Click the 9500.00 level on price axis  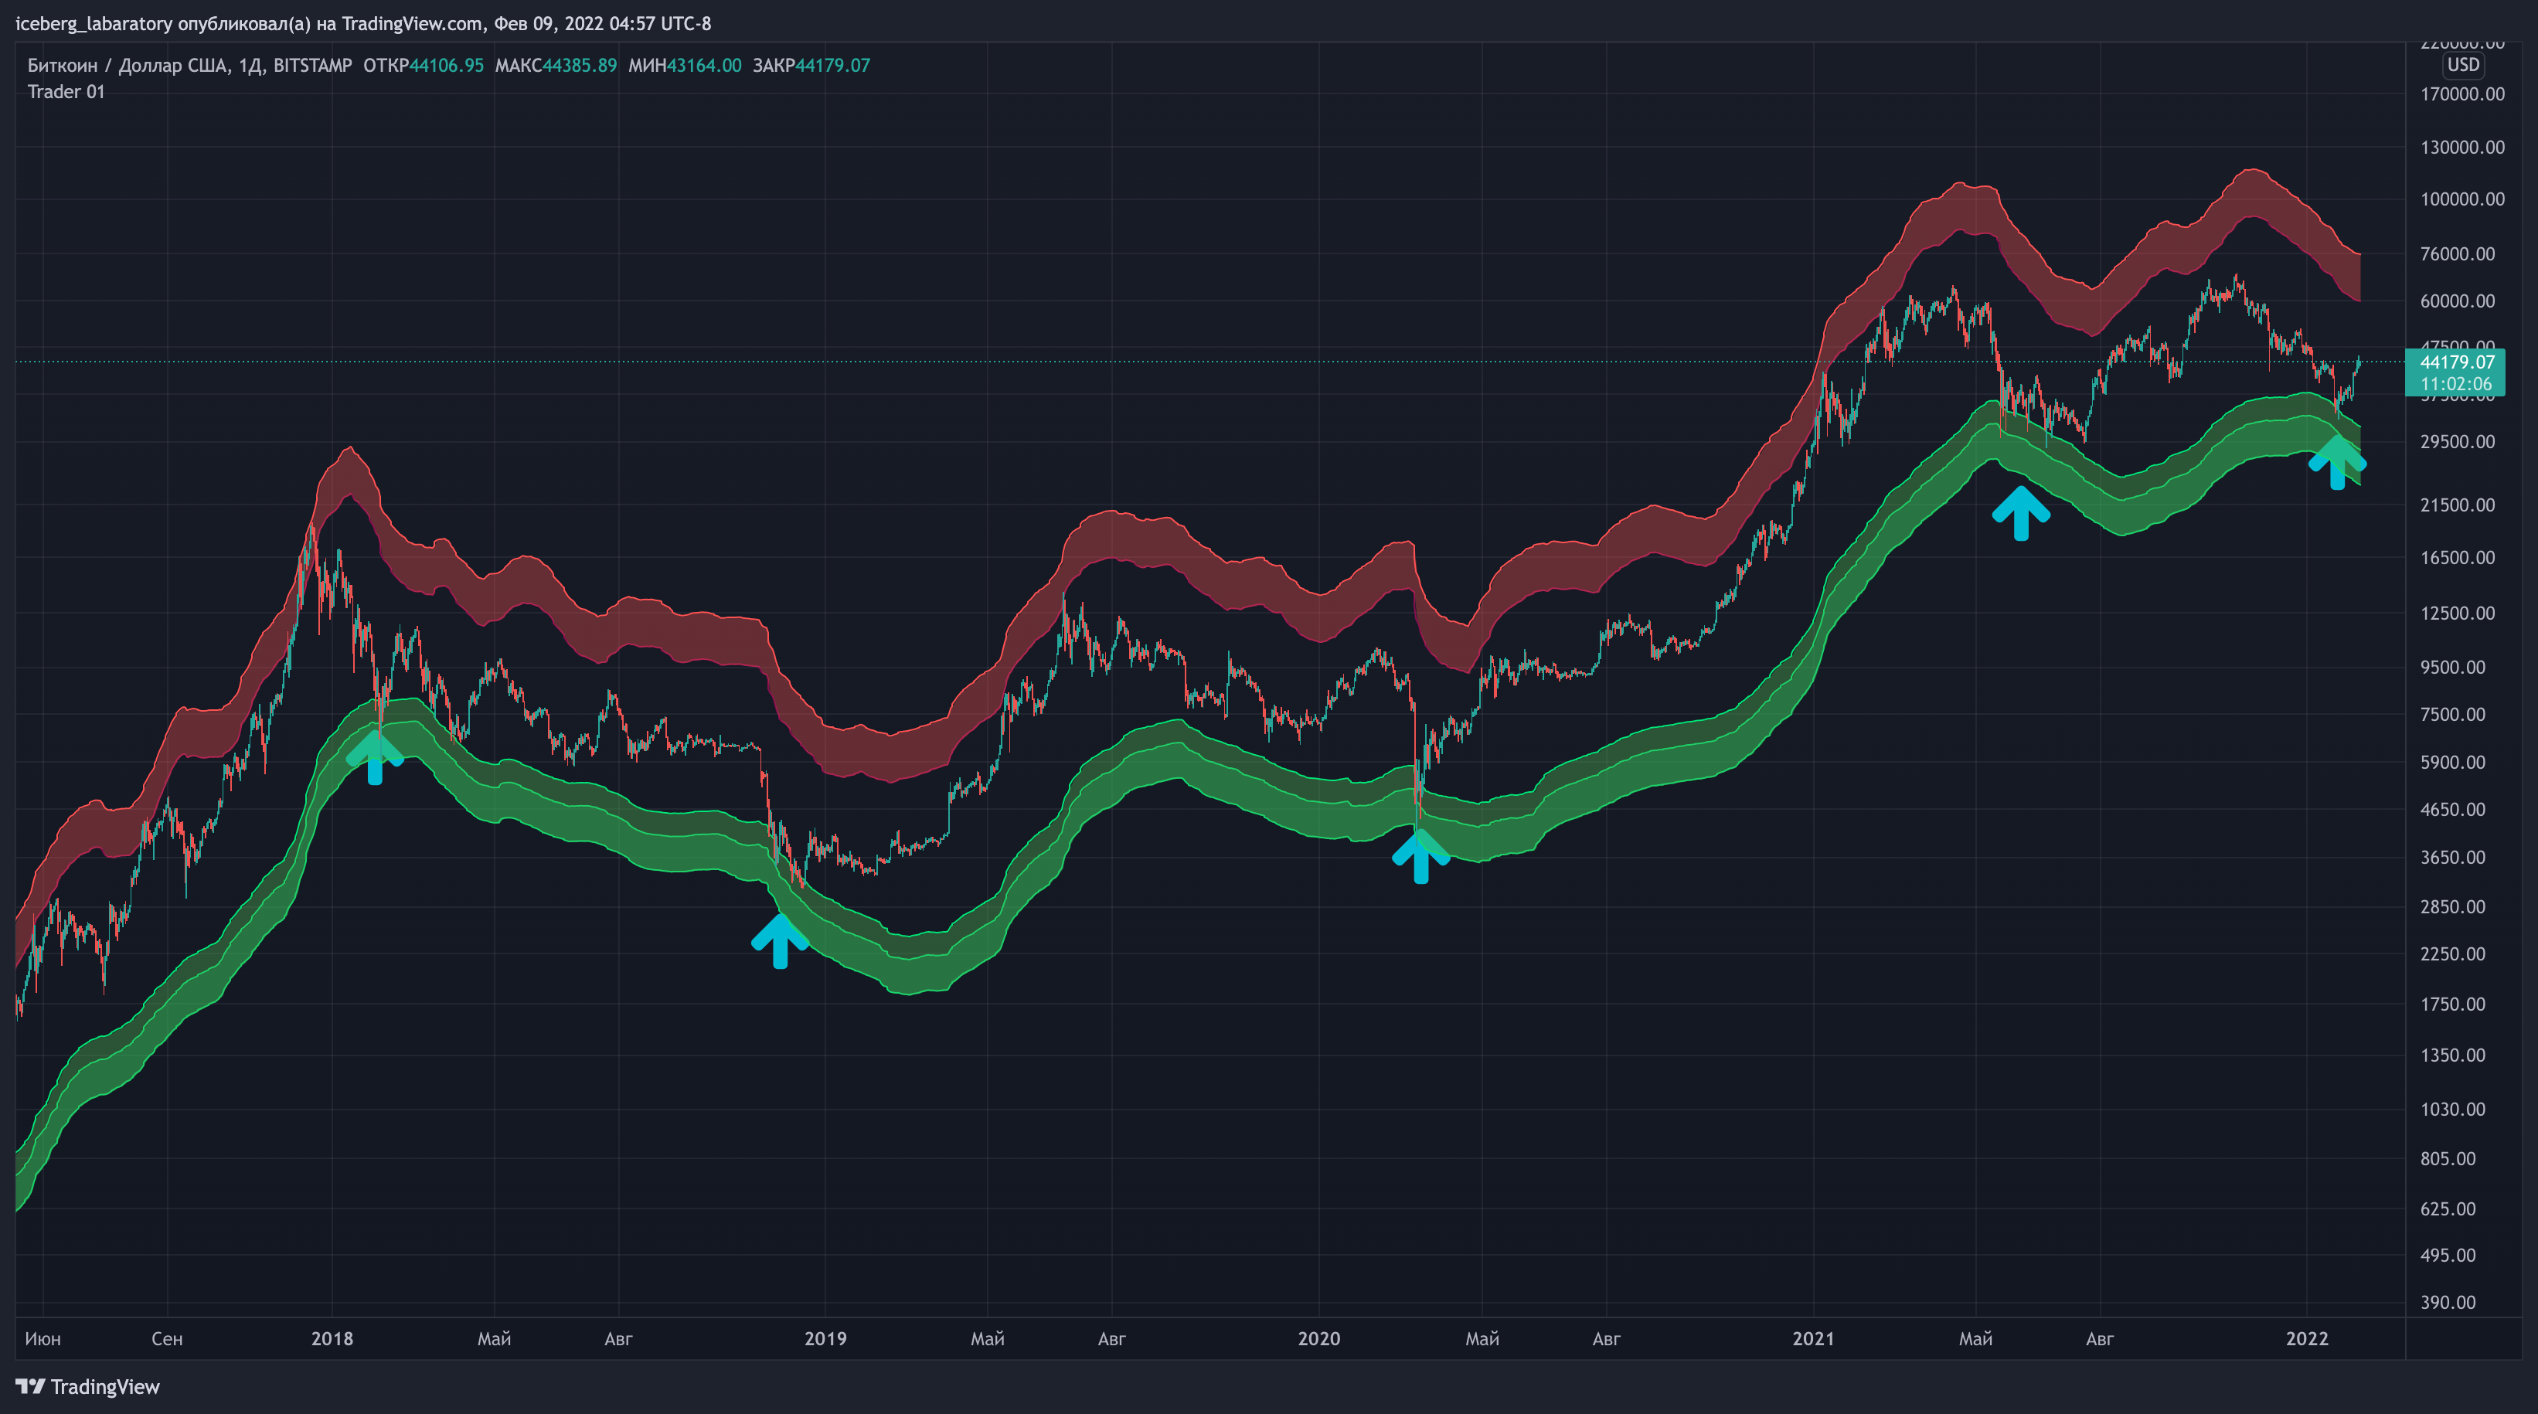pyautogui.click(x=2452, y=667)
